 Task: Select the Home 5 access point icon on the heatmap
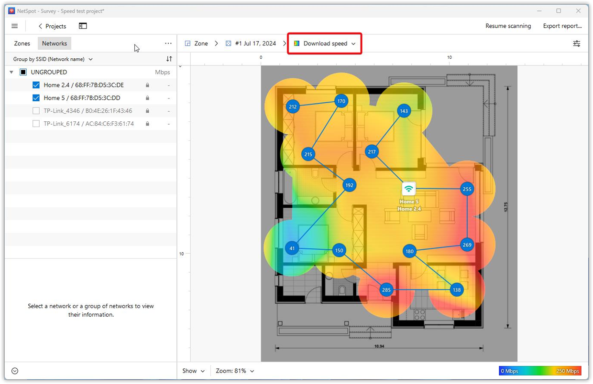(x=409, y=189)
